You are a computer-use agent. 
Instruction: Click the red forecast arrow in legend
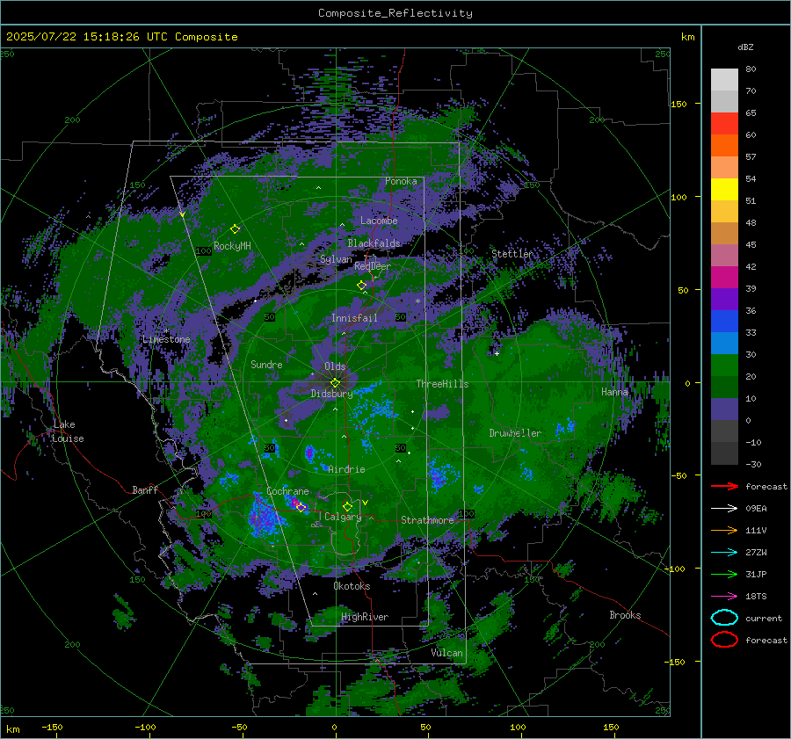coord(724,486)
